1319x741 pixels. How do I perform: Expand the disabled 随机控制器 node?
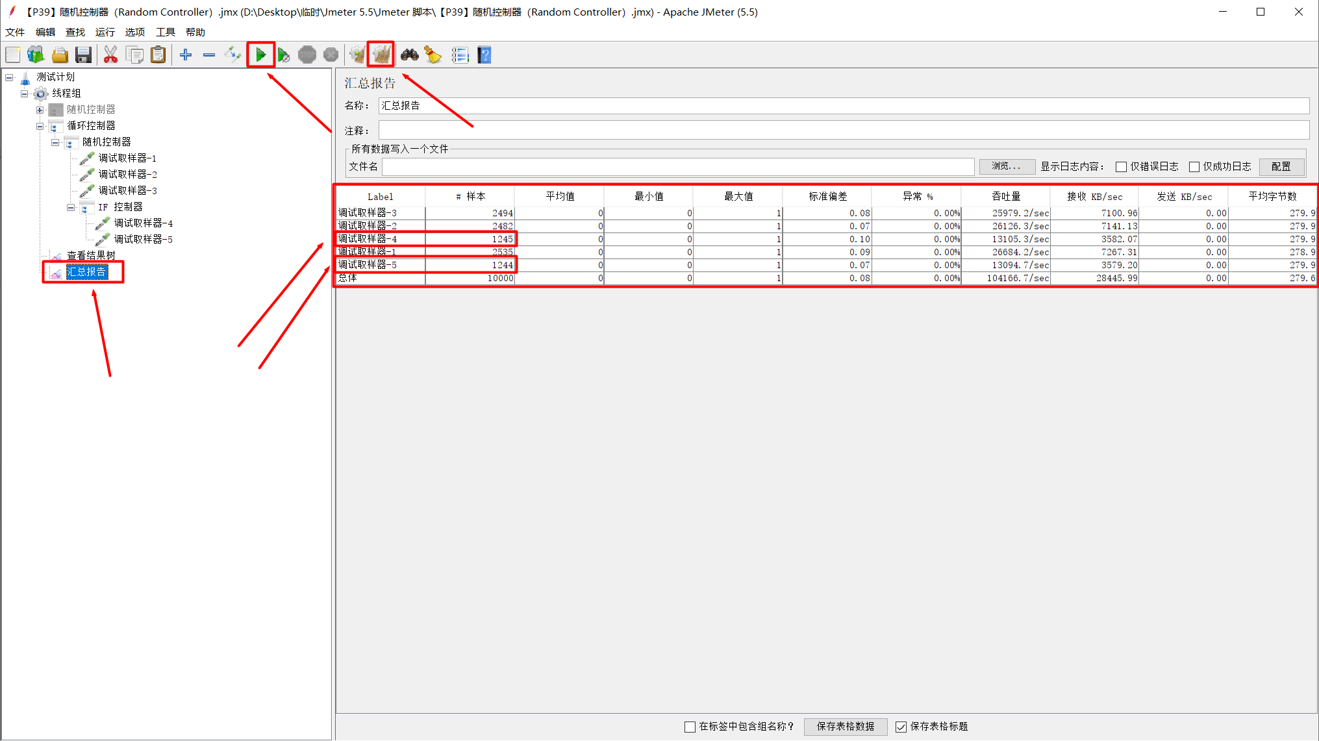pyautogui.click(x=40, y=110)
